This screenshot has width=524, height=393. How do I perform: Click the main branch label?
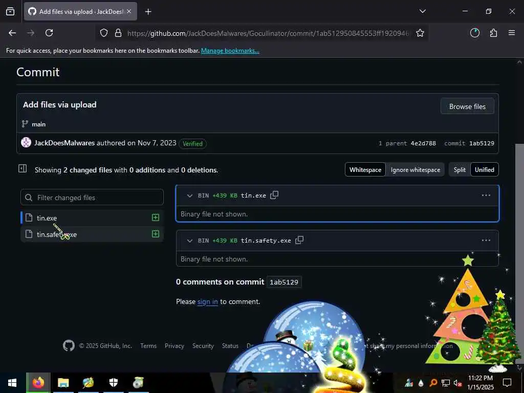click(x=38, y=124)
